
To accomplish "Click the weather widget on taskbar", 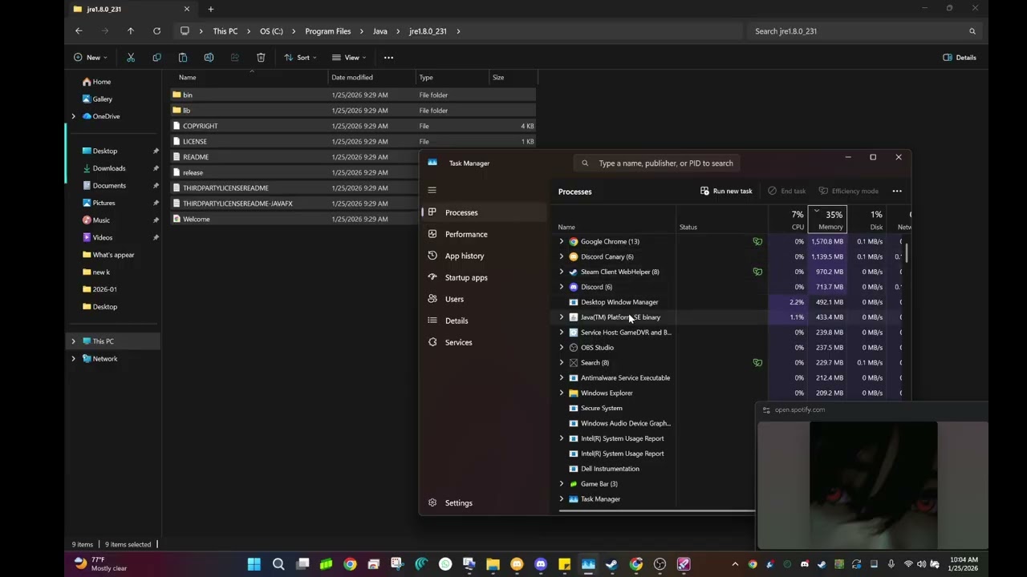I will click(100, 563).
